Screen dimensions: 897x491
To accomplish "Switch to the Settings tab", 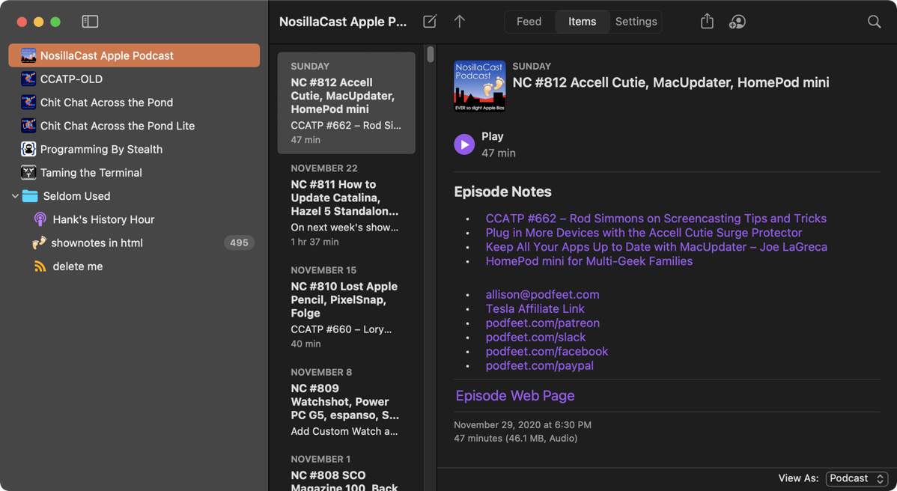I will [636, 22].
